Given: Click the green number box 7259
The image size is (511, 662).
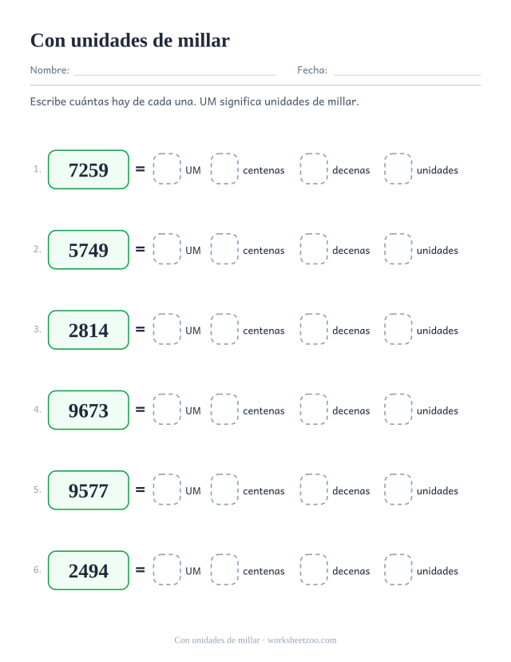Looking at the screenshot, I should [89, 170].
